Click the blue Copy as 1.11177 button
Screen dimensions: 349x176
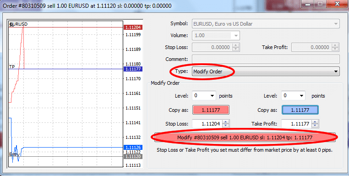coord(300,110)
